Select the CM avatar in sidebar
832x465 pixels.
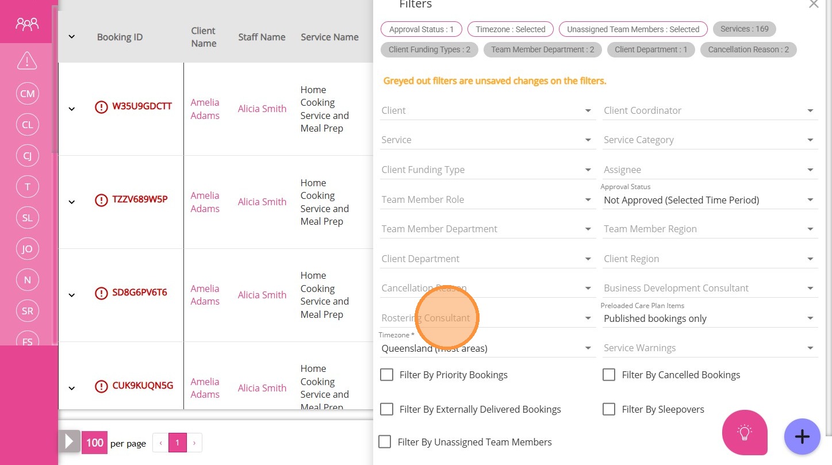pyautogui.click(x=27, y=94)
